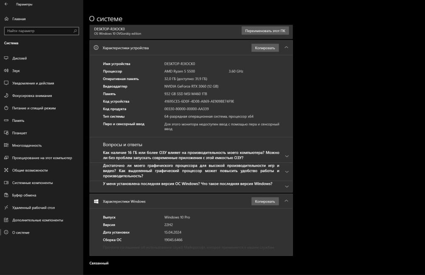This screenshot has height=275, width=425.
Task: Click the device ID value 41695CE5
Action: pos(199,101)
